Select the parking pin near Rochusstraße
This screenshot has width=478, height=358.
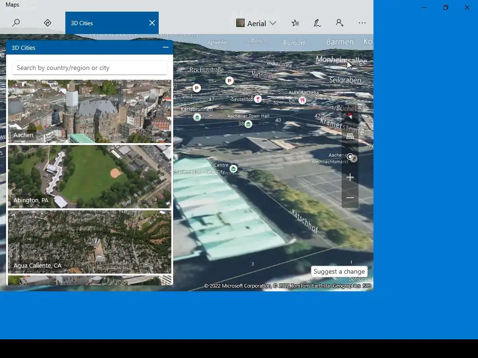click(x=197, y=88)
